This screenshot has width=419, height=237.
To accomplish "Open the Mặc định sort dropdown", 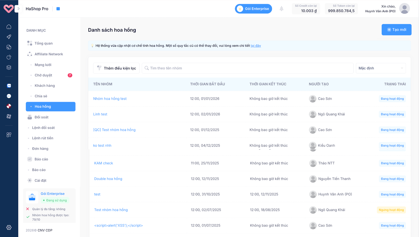I will click(381, 68).
